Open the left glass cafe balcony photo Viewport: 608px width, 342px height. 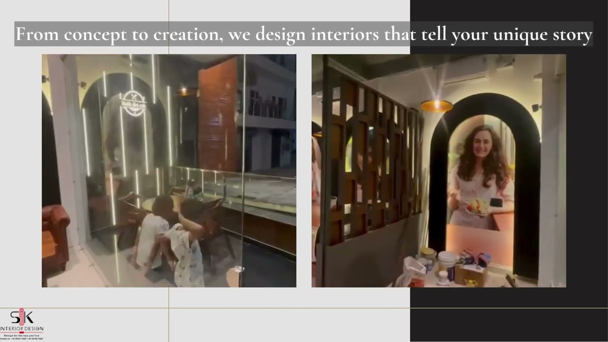point(169,171)
